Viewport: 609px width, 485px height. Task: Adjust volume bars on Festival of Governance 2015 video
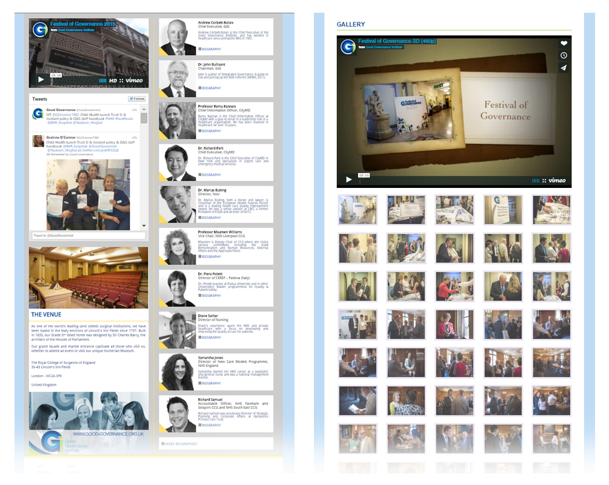pos(102,81)
